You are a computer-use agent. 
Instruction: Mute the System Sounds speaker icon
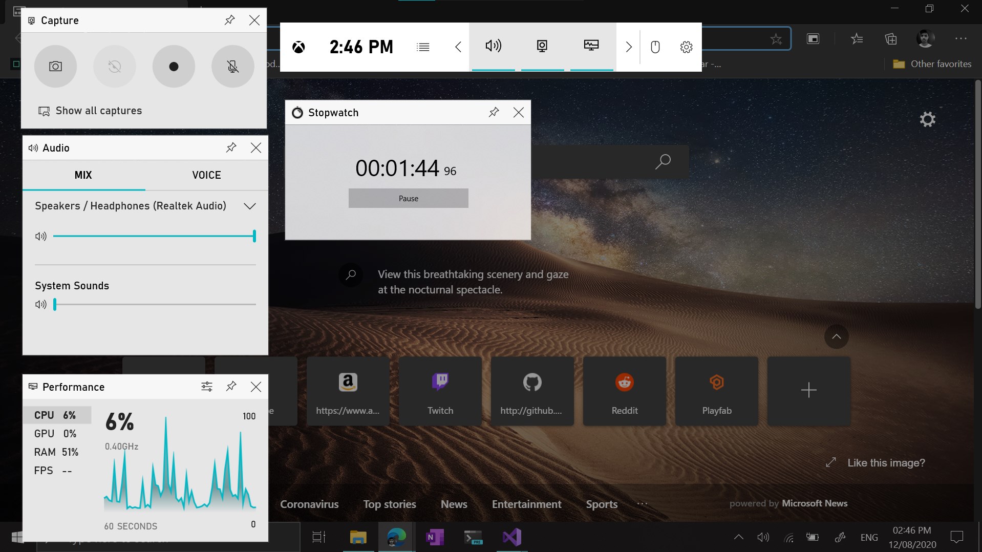[41, 305]
